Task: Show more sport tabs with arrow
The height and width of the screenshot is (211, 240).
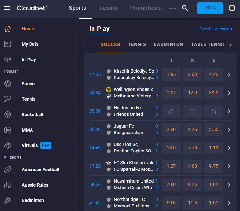Action: pos(230,45)
